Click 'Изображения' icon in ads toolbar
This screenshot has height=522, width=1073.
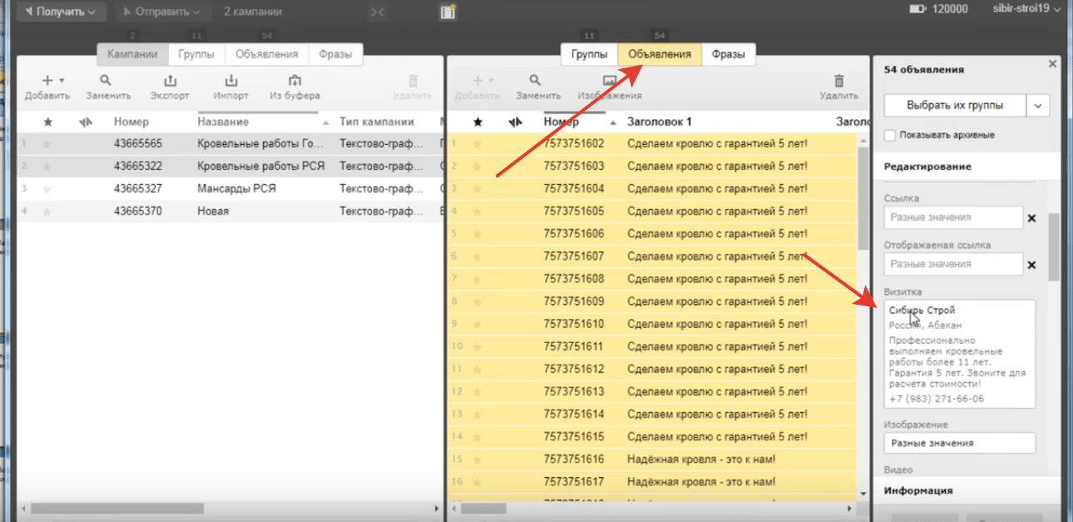(609, 82)
